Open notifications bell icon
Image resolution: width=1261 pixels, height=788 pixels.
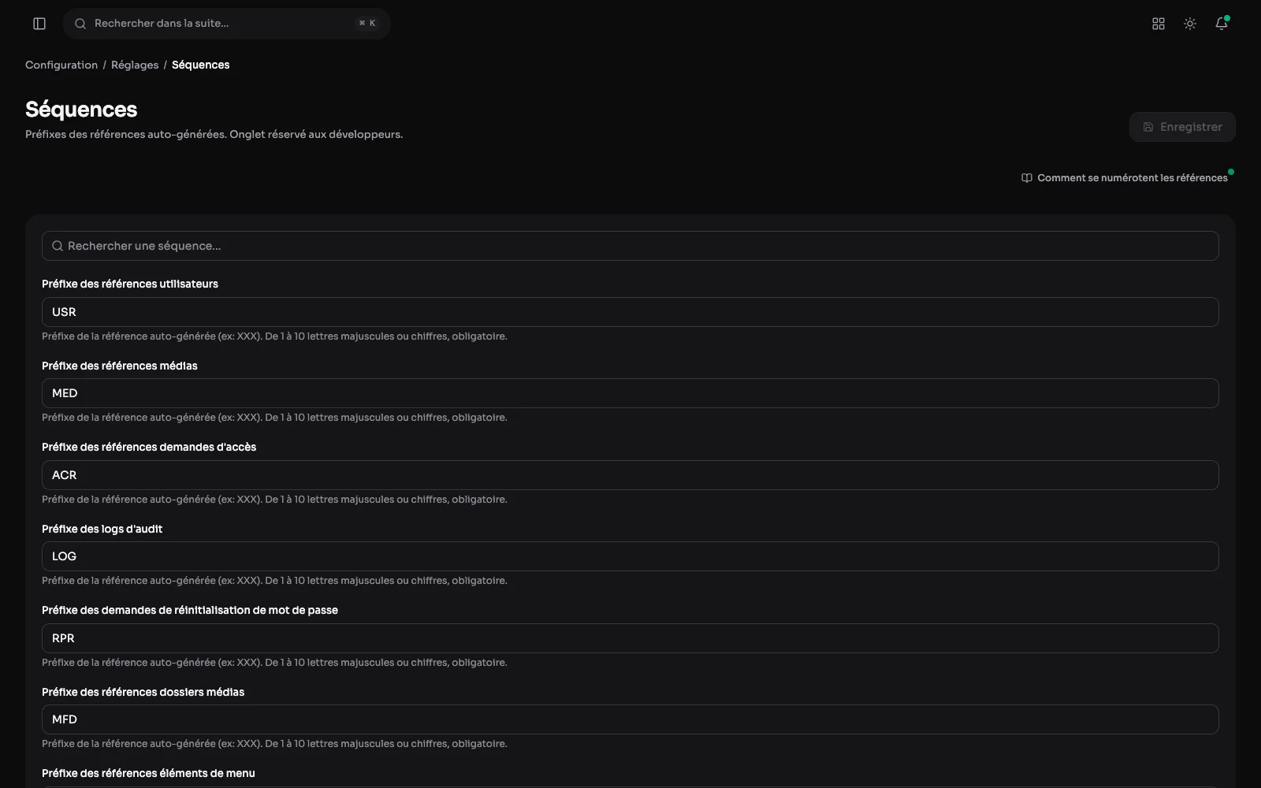click(1222, 24)
